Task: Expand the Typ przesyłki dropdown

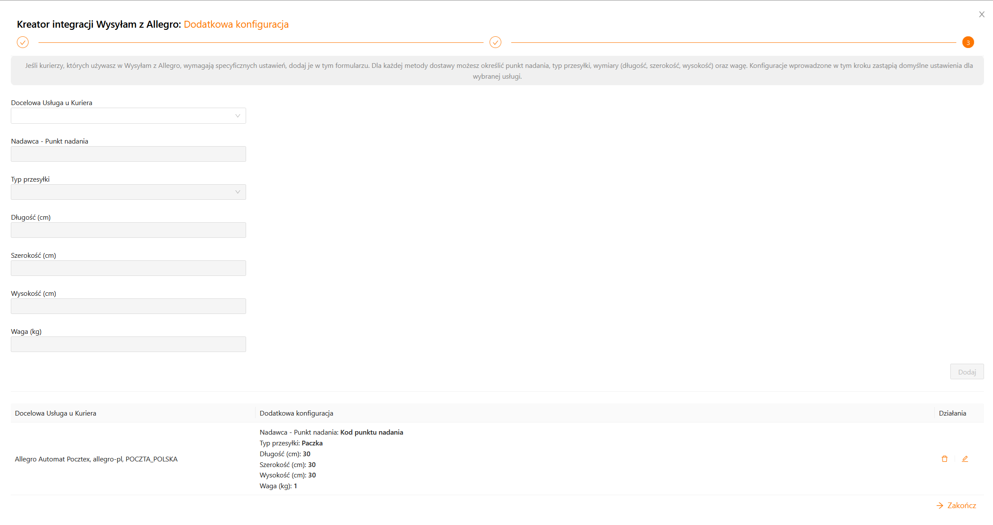Action: pyautogui.click(x=128, y=192)
